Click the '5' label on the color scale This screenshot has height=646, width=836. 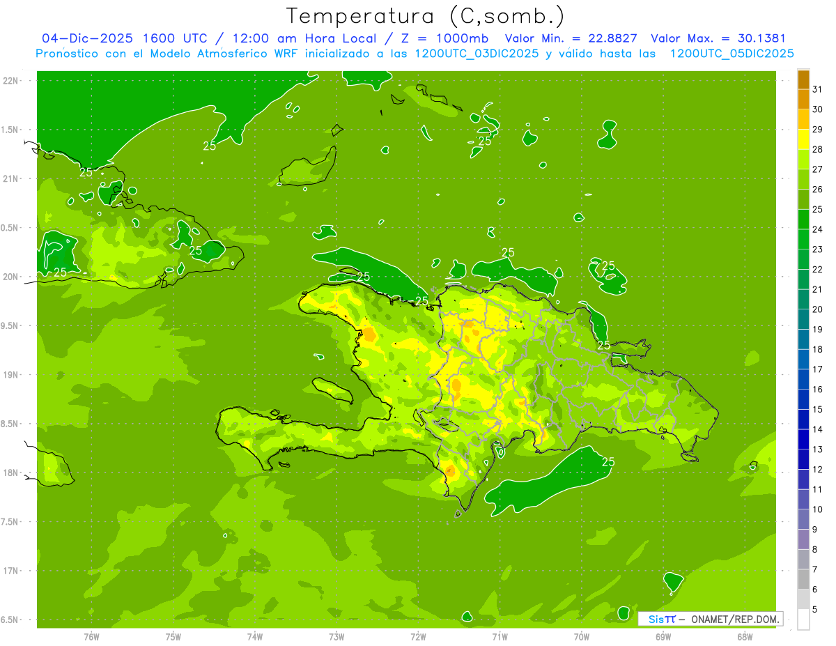(815, 610)
